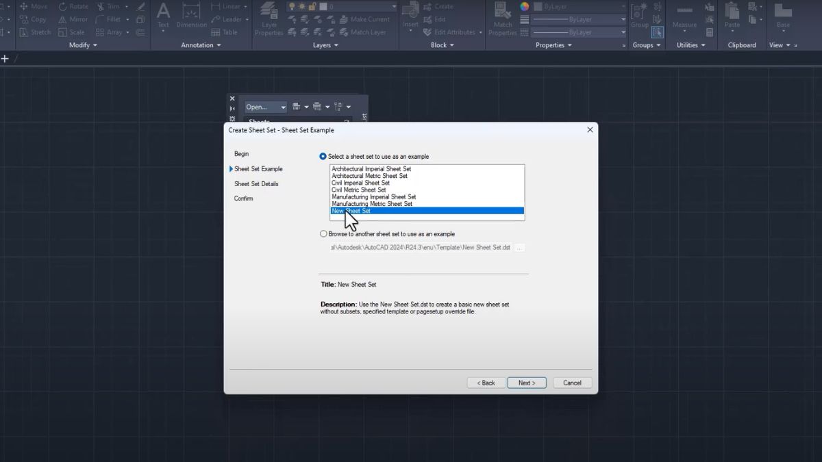Click Make Current layer button
822x462 pixels.
tap(364, 19)
